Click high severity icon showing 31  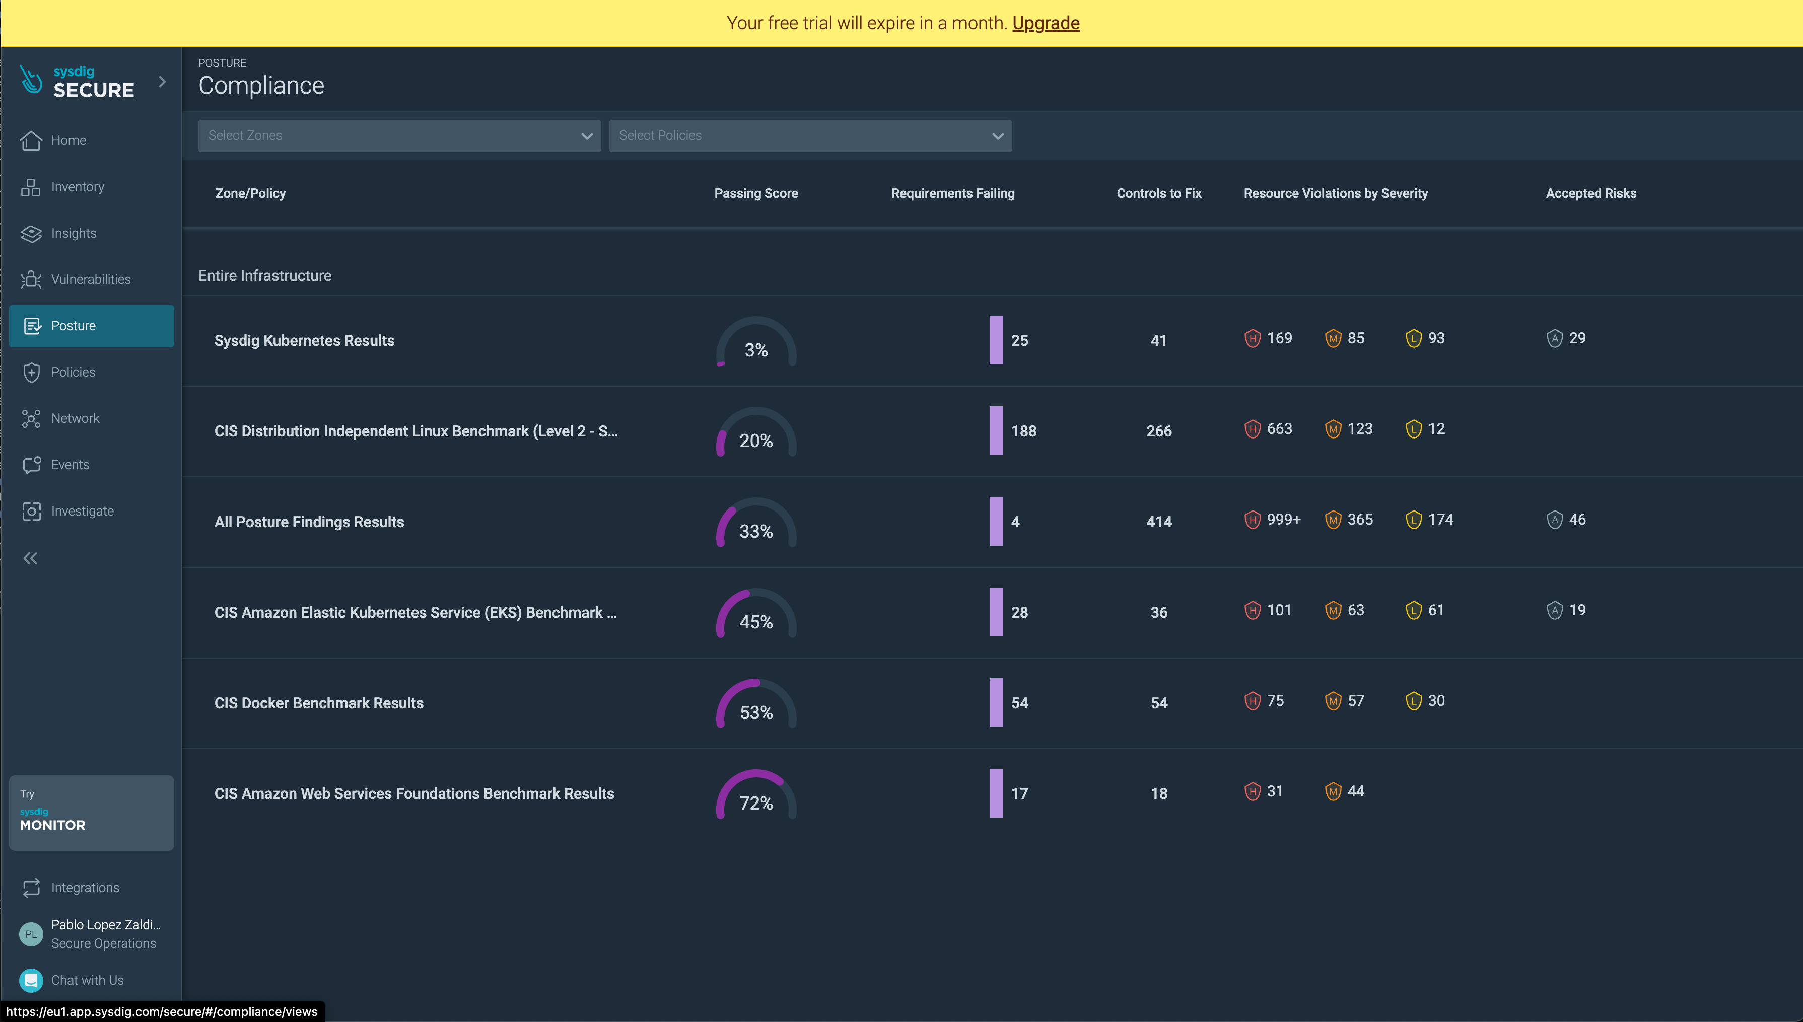[x=1253, y=792]
